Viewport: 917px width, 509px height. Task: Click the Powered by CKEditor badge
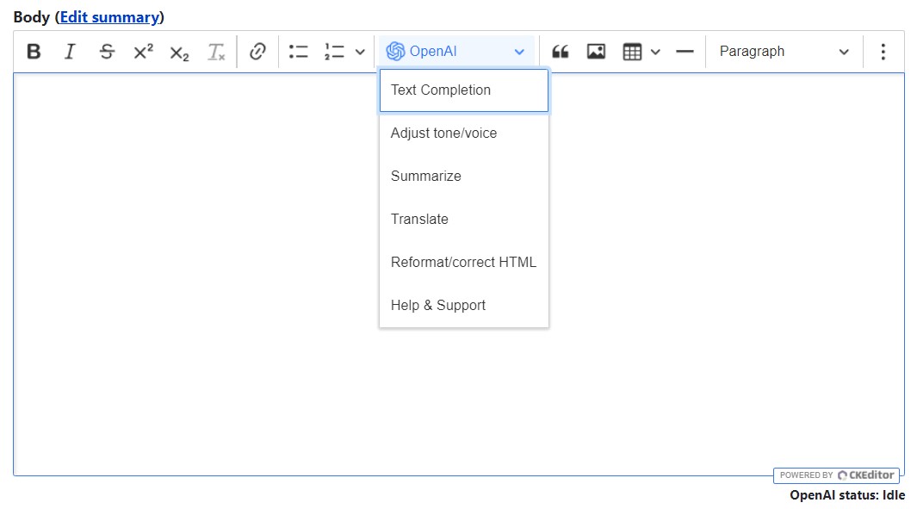click(836, 475)
